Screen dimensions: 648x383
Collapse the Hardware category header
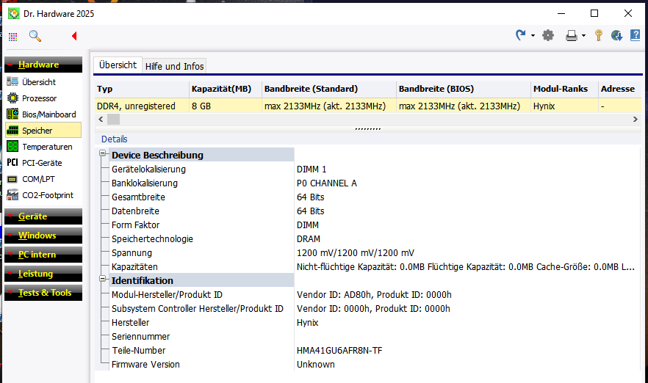point(43,65)
